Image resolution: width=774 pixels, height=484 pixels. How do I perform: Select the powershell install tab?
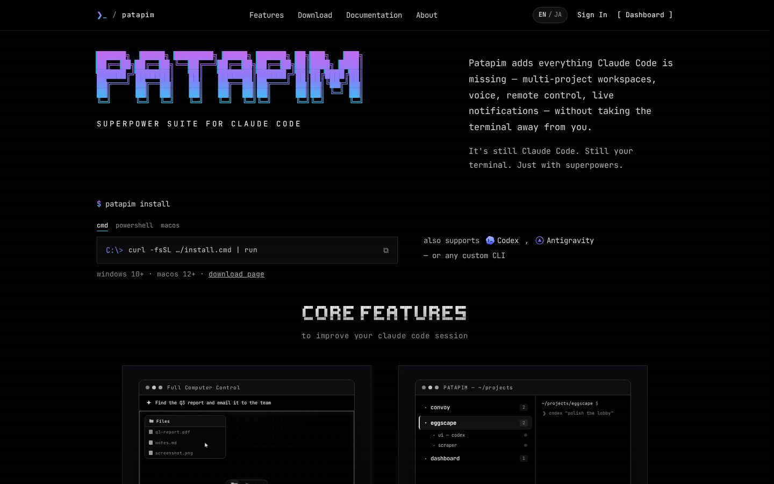(134, 225)
